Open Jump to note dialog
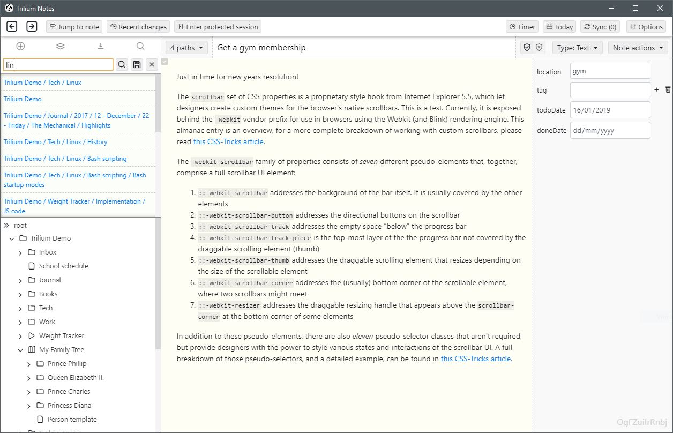The image size is (673, 433). pyautogui.click(x=74, y=27)
